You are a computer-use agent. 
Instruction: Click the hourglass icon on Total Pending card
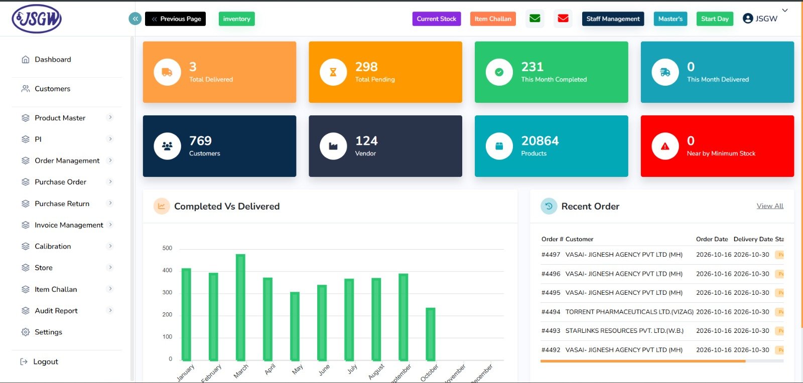click(333, 72)
